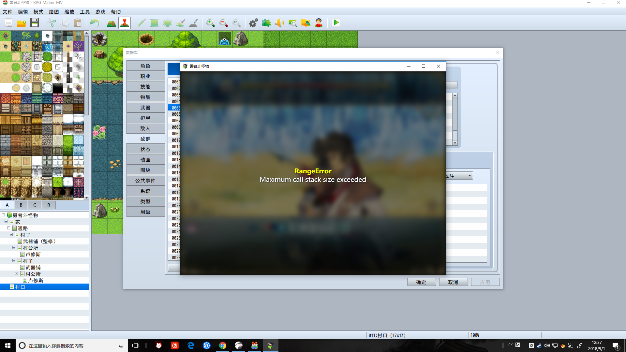Select the 村口 map in tree
This screenshot has width=626, height=352.
[x=45, y=287]
